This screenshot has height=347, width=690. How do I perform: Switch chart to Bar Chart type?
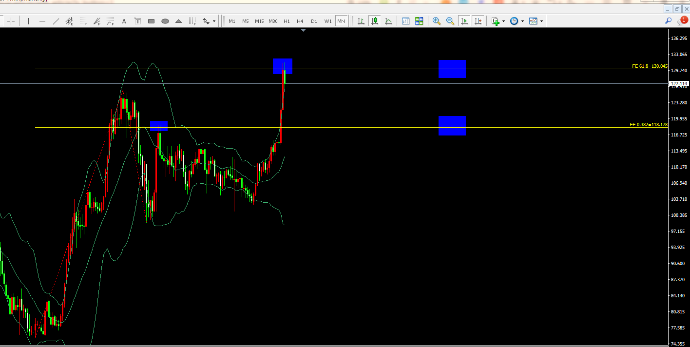coord(361,21)
